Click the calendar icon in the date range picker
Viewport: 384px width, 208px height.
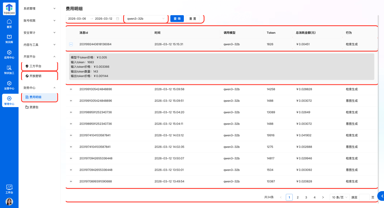click(x=117, y=19)
